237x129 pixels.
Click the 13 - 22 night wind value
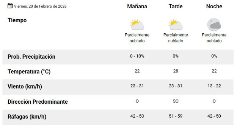tap(214, 86)
